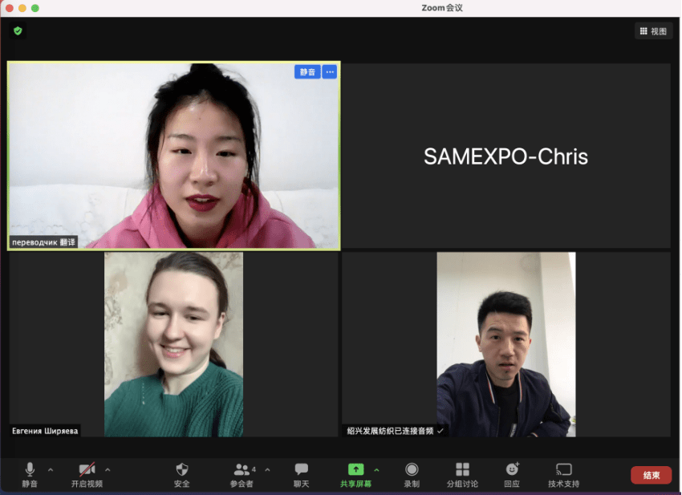Viewport: 682px width, 495px height.
Task: Turn on camera with 开启视频
Action: (x=87, y=474)
